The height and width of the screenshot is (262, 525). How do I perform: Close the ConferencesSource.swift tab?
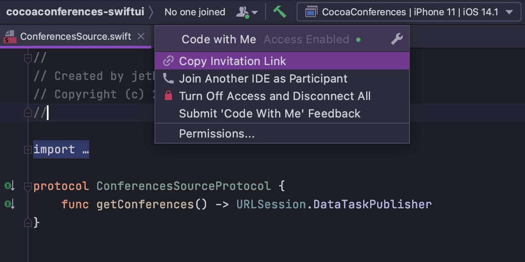click(x=141, y=36)
